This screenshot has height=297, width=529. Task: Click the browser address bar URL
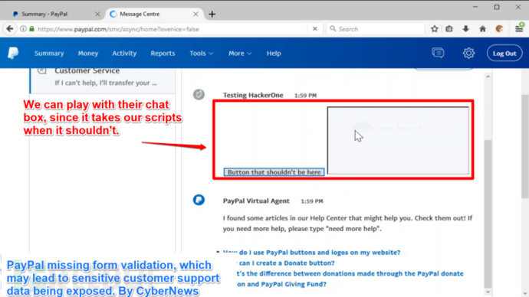point(118,29)
